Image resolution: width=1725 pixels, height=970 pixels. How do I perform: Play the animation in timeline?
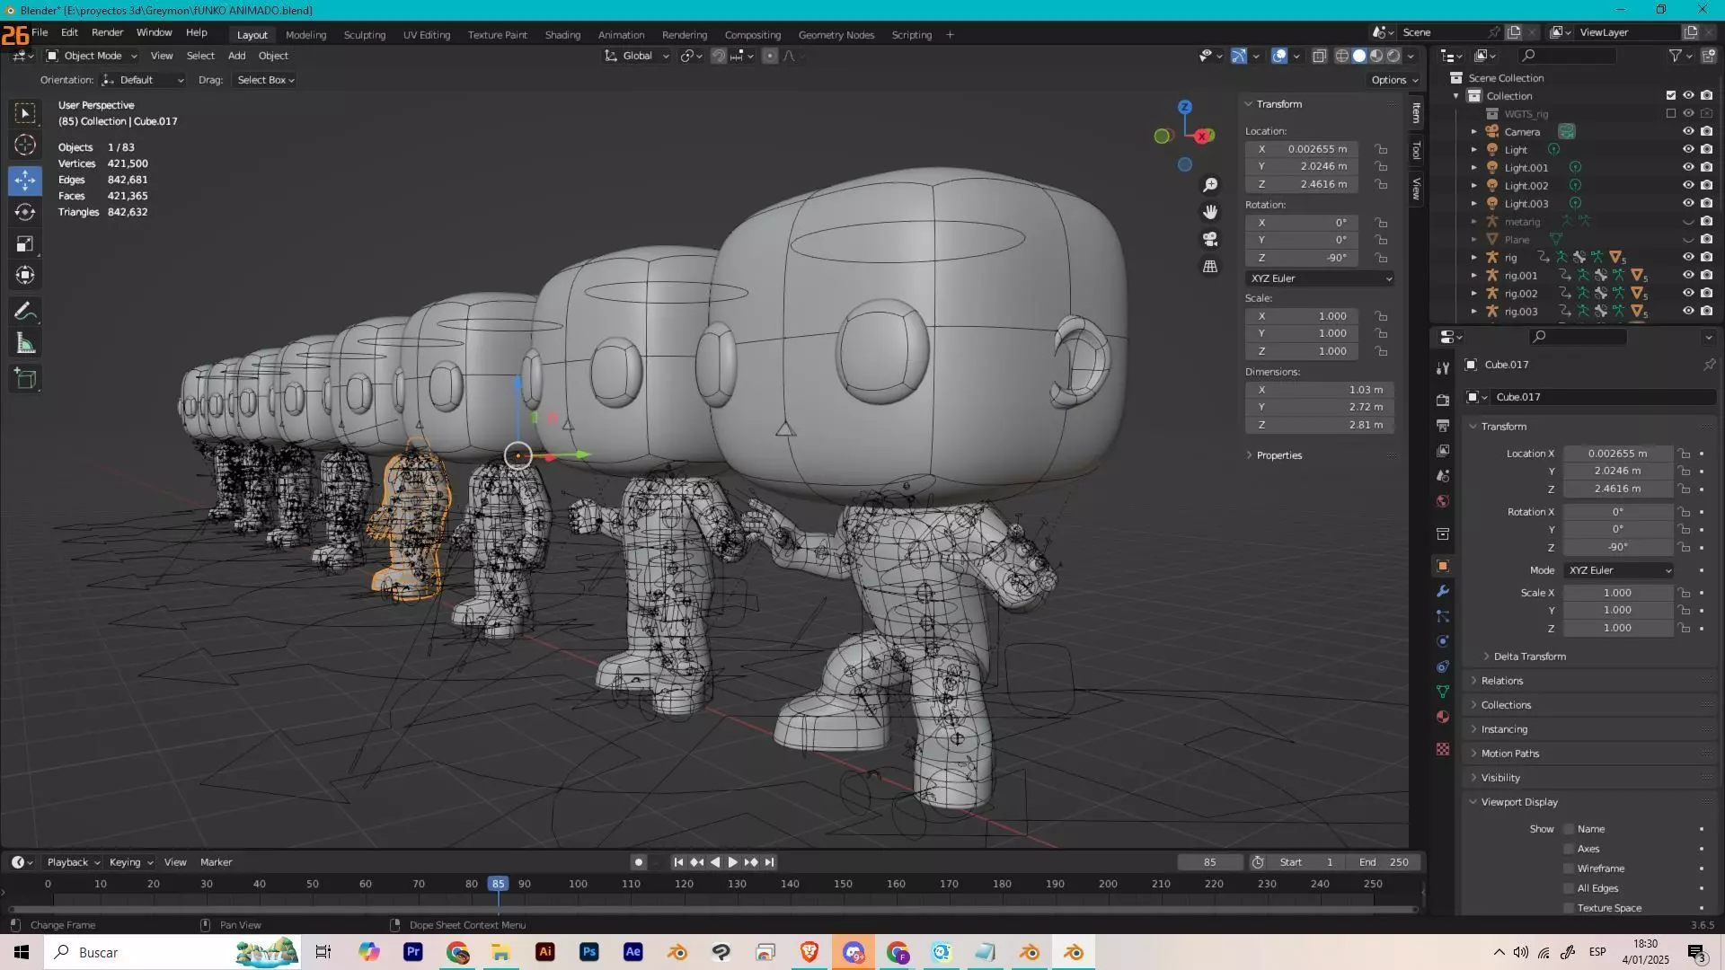pyautogui.click(x=733, y=862)
